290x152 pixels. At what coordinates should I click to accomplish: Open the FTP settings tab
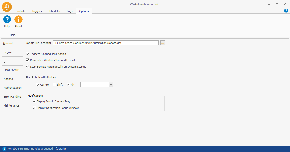pyautogui.click(x=12, y=61)
